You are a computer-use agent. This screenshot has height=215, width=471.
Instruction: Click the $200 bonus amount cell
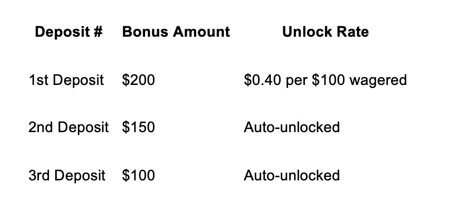click(138, 80)
